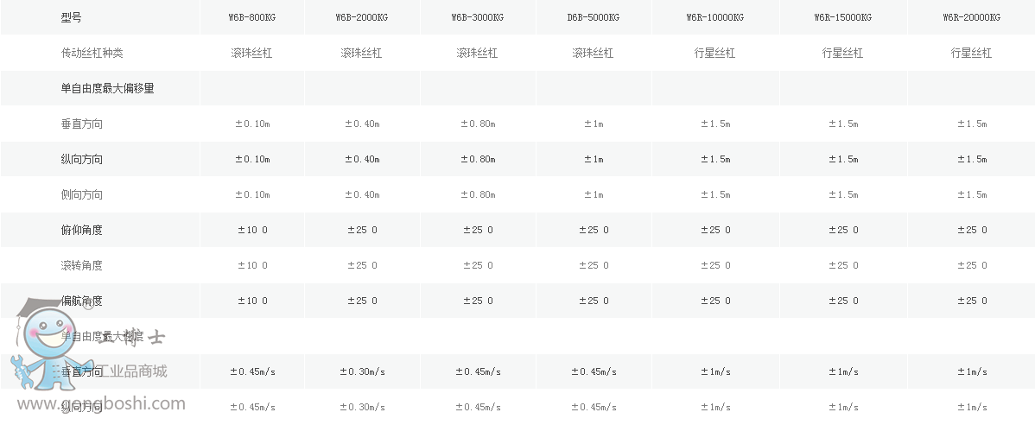Click the W6R-15000KG model header
1035x425 pixels.
842,17
